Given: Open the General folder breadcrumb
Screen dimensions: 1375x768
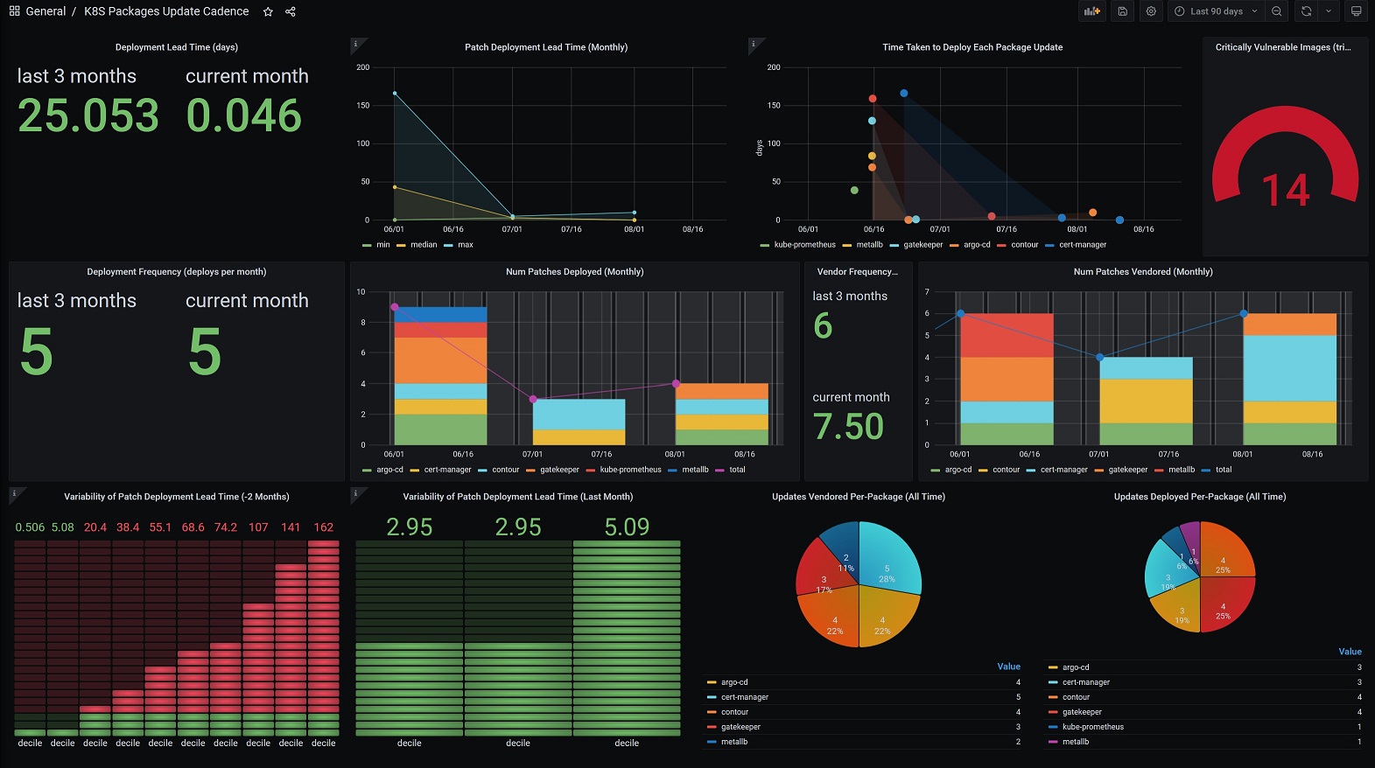Looking at the screenshot, I should click(x=46, y=11).
